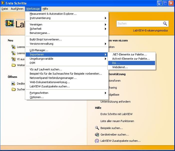
Task: Click the VI aus Vorlage icon
Action: pos(13,59)
